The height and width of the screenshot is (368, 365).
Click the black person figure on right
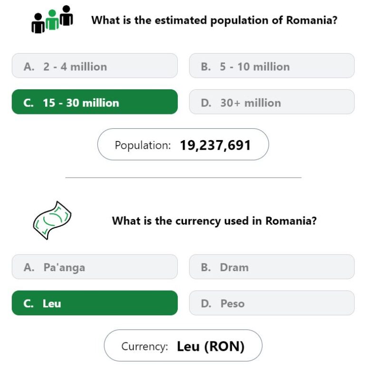point(66,15)
